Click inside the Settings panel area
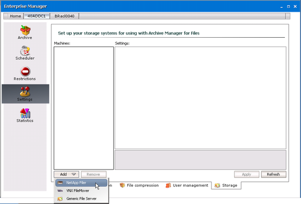301x204 pixels. pos(200,98)
